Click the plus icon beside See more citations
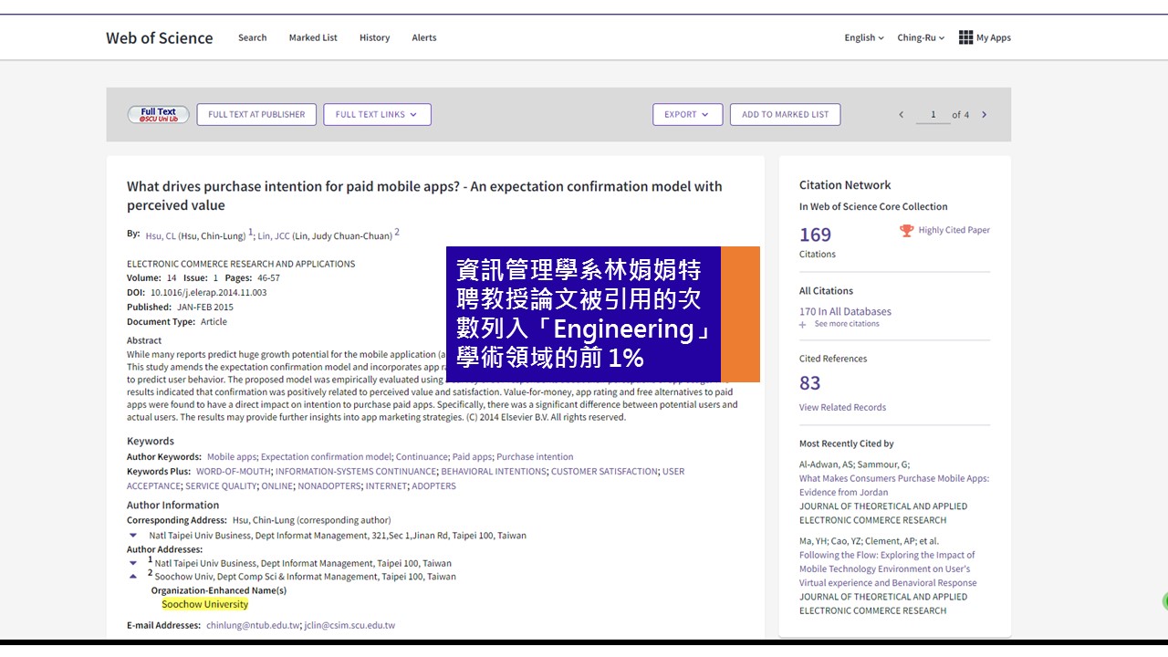Image resolution: width=1168 pixels, height=657 pixels. (x=803, y=324)
